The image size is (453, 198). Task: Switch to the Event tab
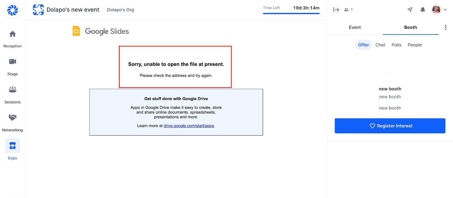355,27
